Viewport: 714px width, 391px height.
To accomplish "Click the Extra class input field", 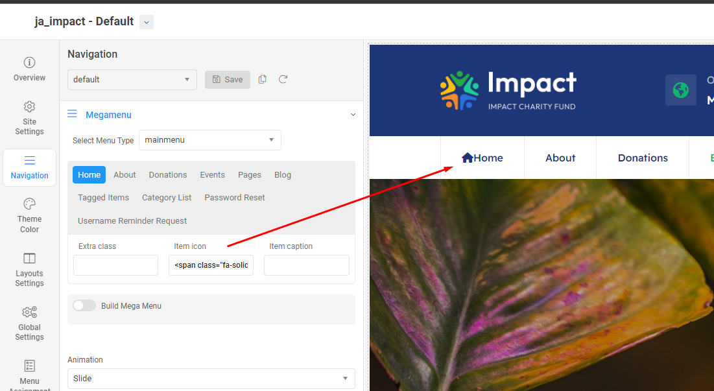I will (x=115, y=265).
